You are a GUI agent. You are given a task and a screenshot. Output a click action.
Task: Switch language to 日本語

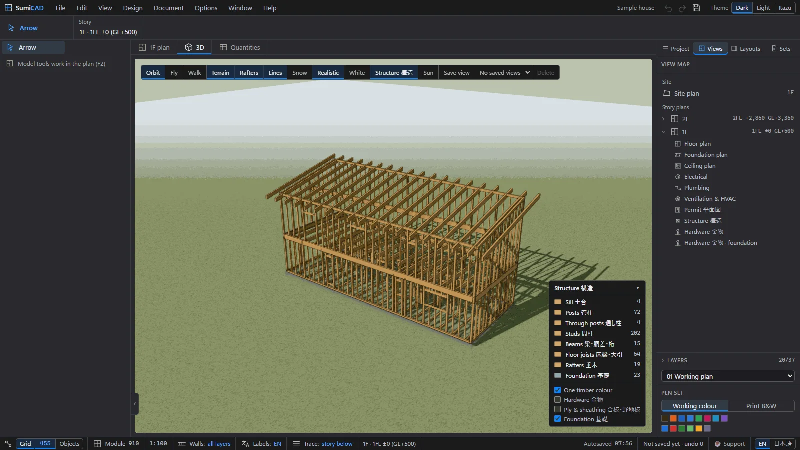coord(783,444)
